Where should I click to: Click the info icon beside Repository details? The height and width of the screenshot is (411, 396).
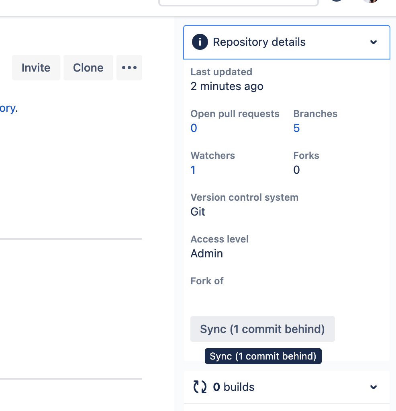coord(200,42)
